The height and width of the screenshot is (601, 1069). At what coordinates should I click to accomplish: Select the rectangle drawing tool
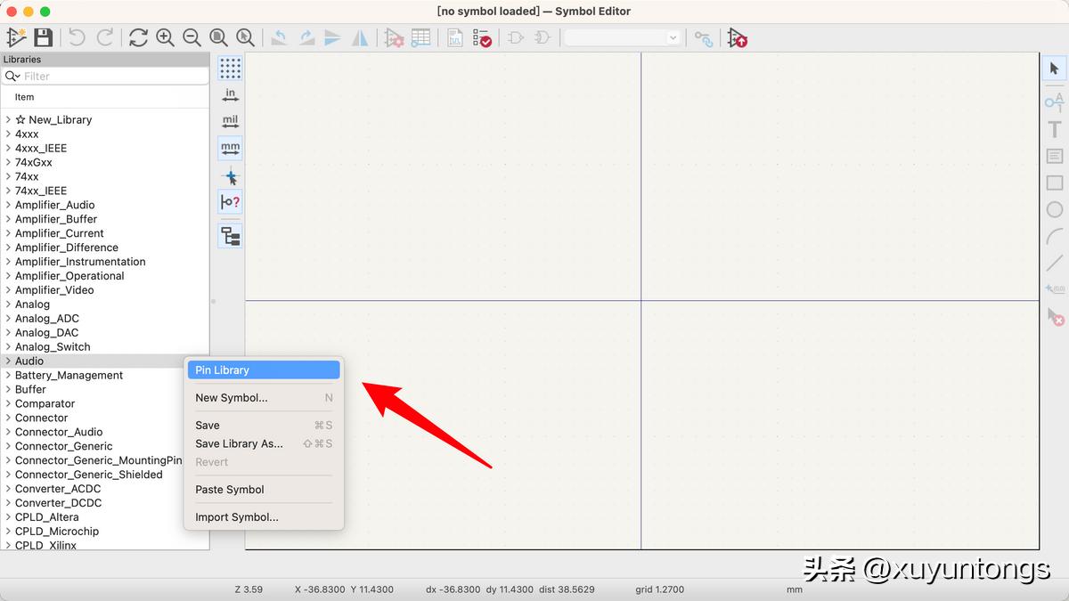1055,183
